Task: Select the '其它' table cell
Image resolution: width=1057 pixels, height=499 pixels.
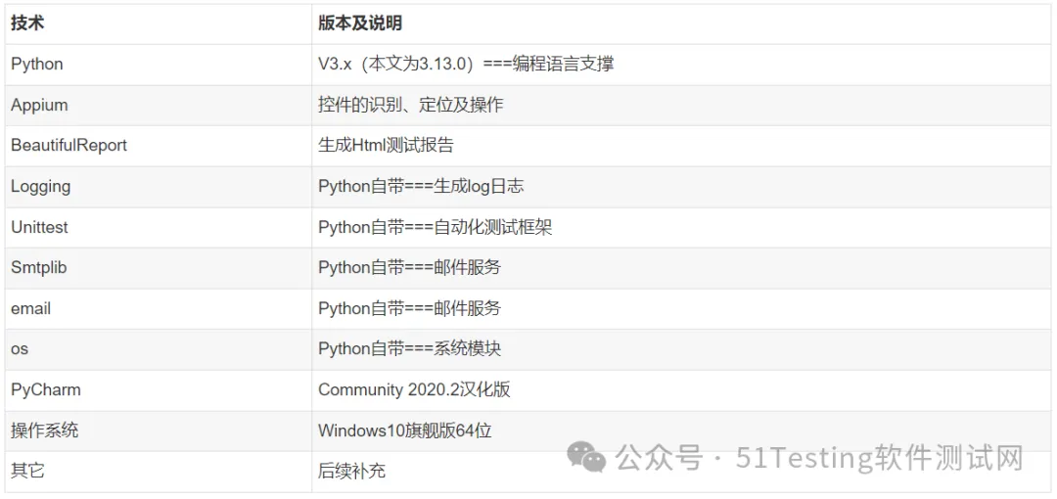Action: [158, 472]
